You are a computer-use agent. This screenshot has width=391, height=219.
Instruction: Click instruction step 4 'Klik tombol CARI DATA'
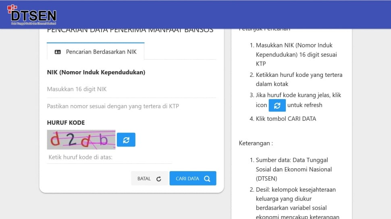pos(286,119)
